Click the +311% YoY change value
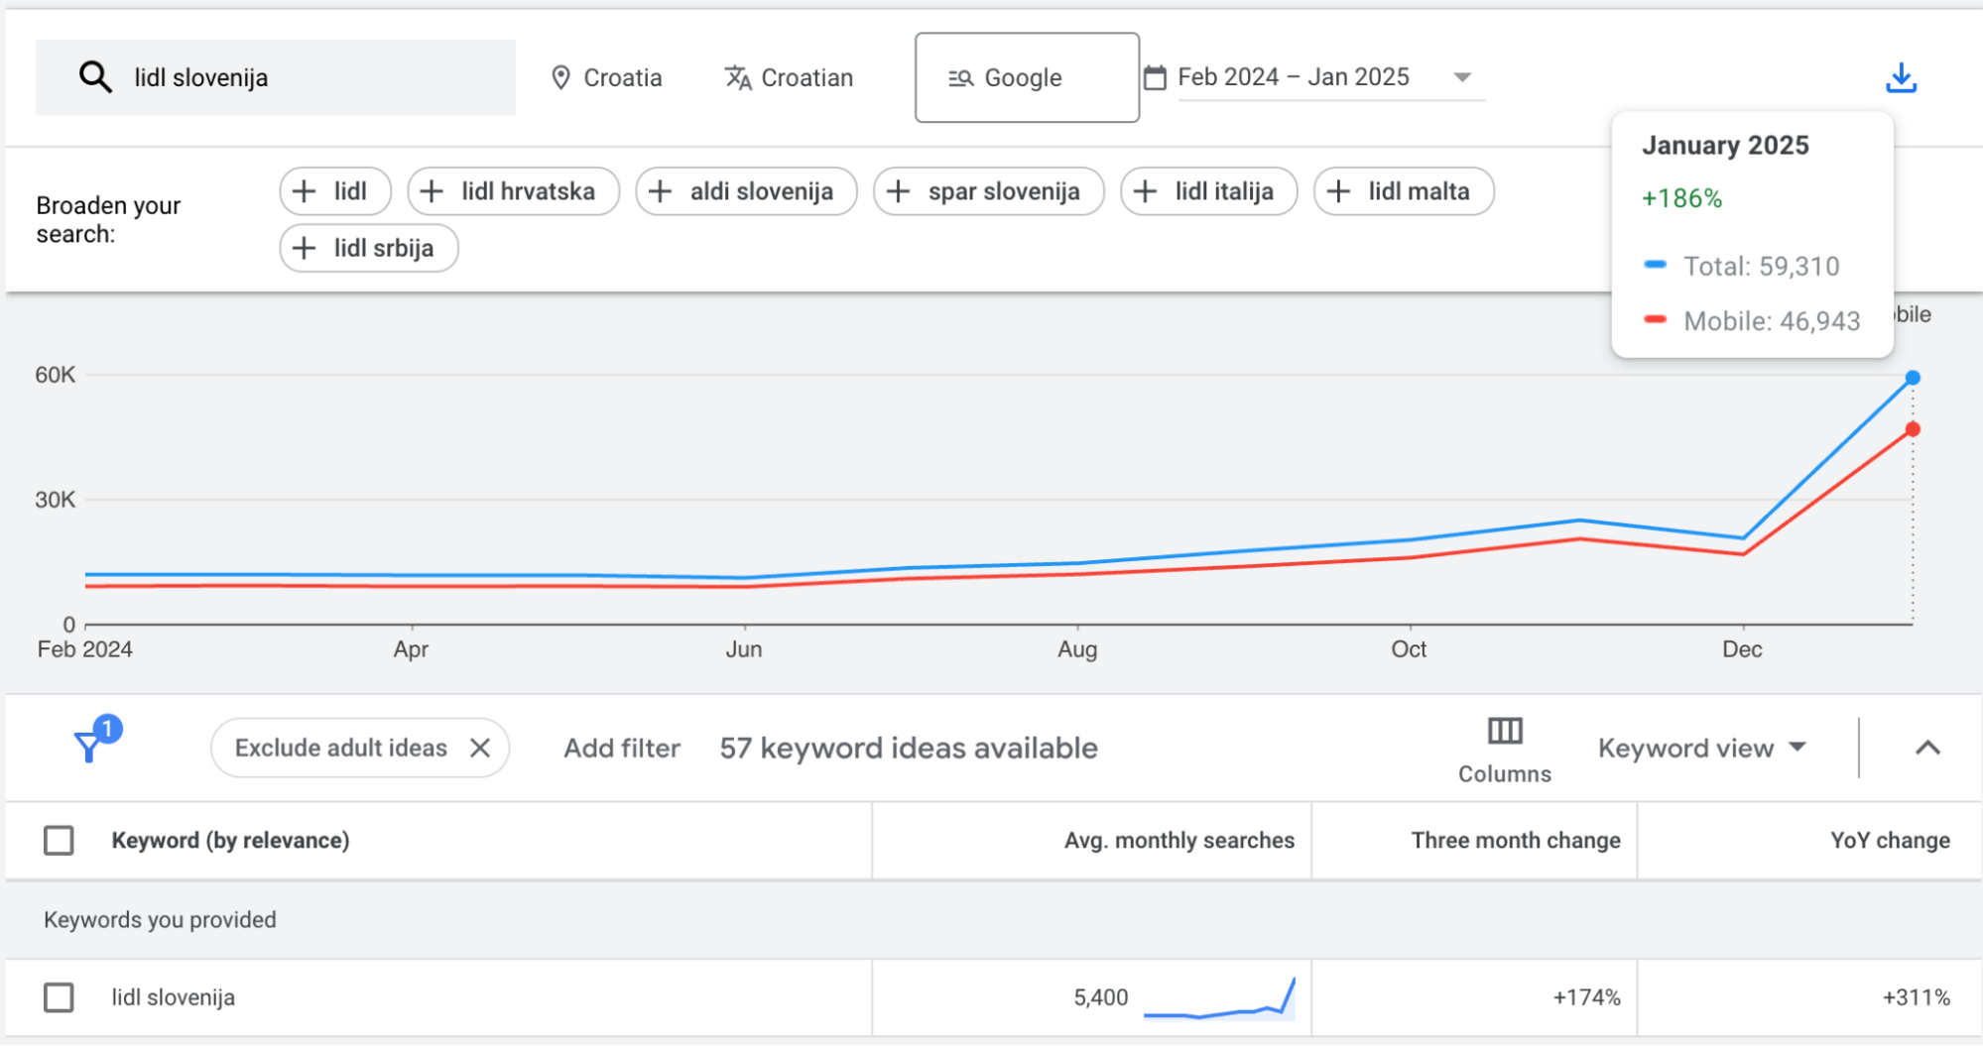 (1917, 997)
